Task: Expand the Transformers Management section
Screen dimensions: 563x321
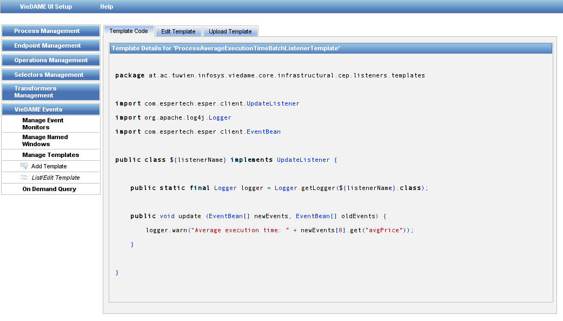Action: pyautogui.click(x=51, y=91)
